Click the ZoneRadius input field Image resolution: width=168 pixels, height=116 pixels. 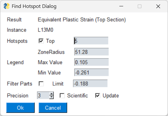(91, 52)
